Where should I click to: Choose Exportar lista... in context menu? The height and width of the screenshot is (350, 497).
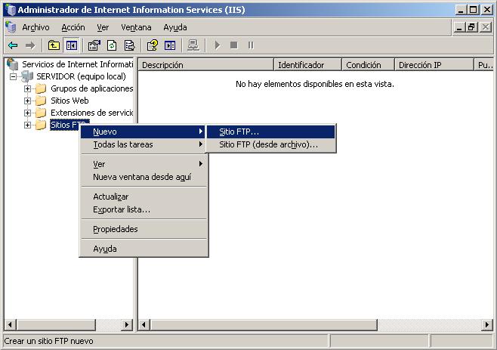click(x=144, y=209)
